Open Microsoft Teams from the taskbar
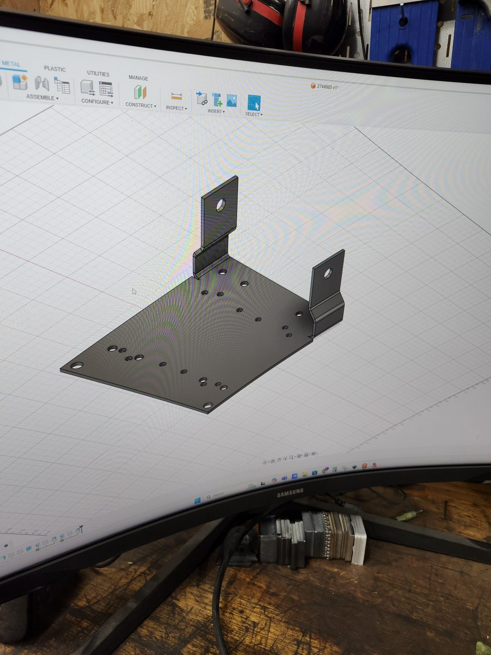The height and width of the screenshot is (655, 491). (284, 478)
